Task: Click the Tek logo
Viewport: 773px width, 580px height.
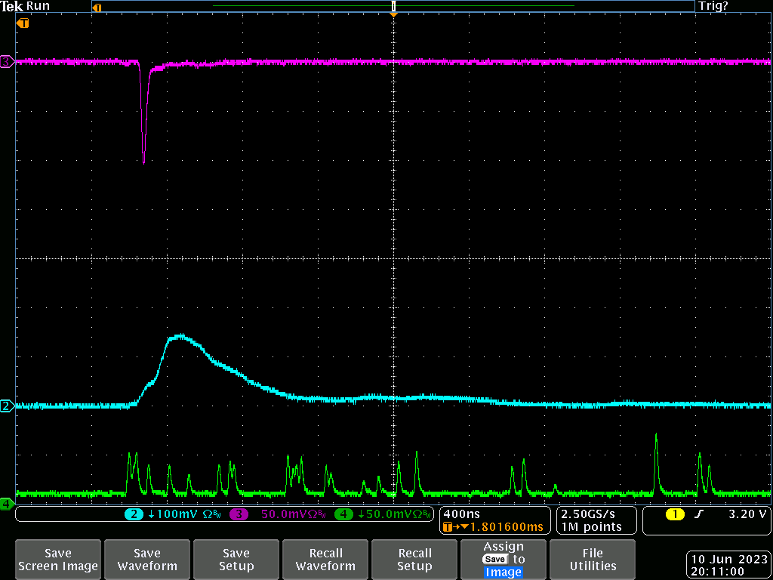Action: point(12,6)
